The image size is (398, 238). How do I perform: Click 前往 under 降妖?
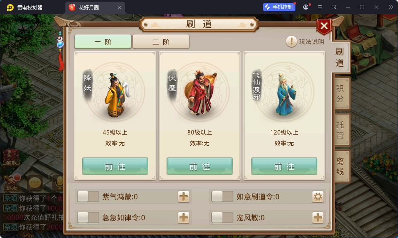pyautogui.click(x=115, y=166)
